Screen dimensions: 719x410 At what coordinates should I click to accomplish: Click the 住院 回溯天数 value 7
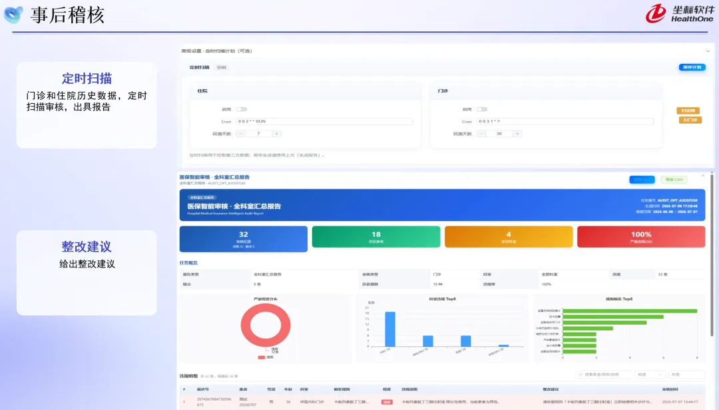(258, 134)
